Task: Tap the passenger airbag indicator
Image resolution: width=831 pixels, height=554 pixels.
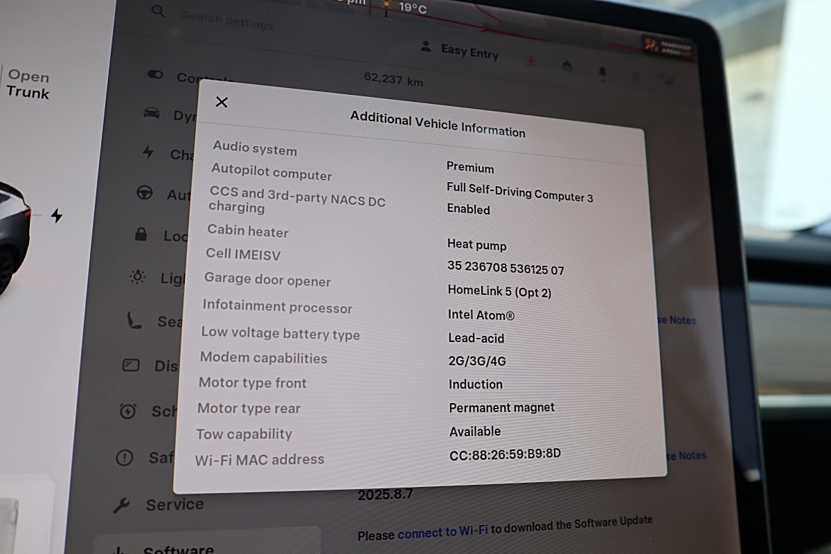Action: pos(668,46)
